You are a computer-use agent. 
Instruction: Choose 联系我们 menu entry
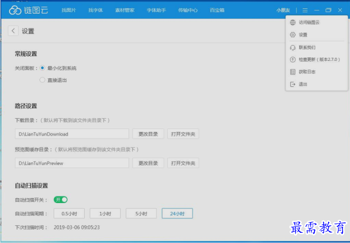click(x=316, y=48)
